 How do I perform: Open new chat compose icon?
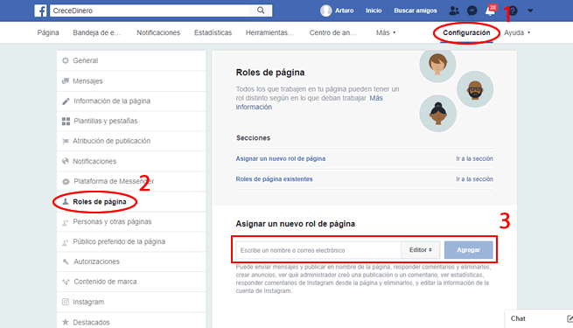coord(570,318)
